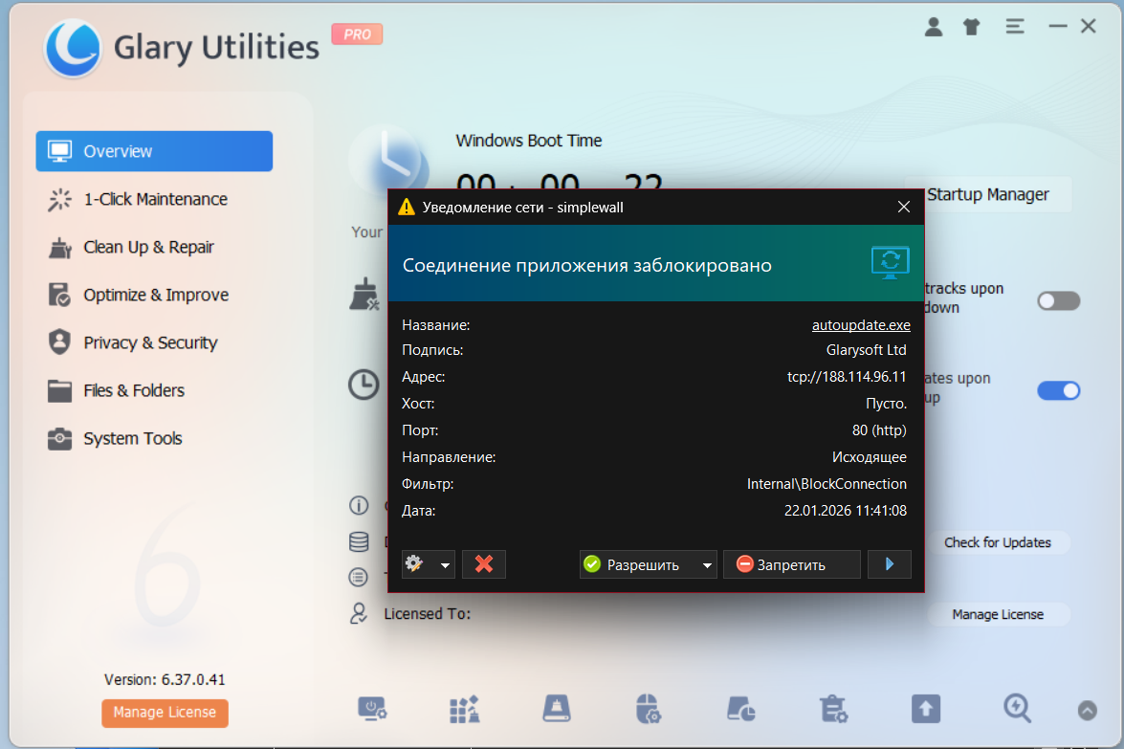1124x749 pixels.
Task: Click the filter value Internal\BlockConnection
Action: [826, 484]
